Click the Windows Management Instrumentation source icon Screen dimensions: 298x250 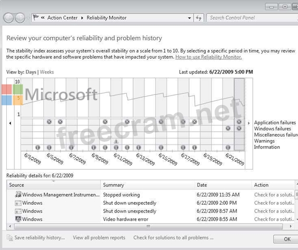(x=18, y=194)
